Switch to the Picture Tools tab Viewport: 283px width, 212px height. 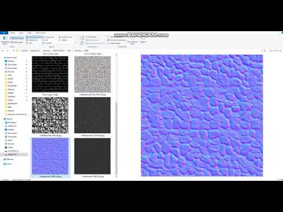pos(41,33)
